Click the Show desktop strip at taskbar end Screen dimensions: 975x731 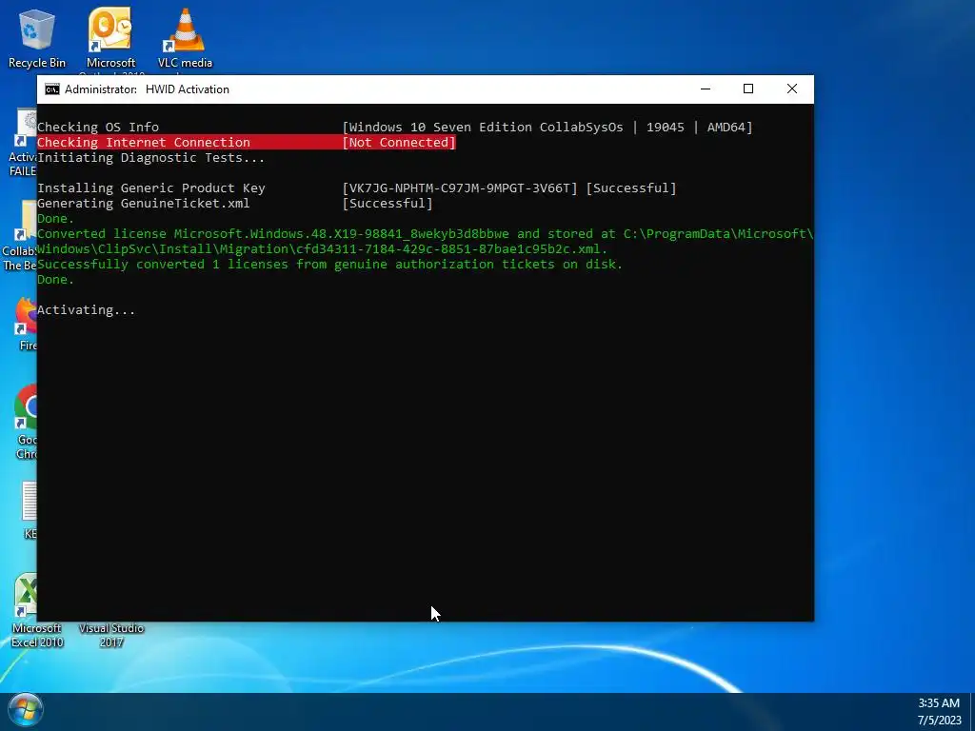click(x=972, y=712)
